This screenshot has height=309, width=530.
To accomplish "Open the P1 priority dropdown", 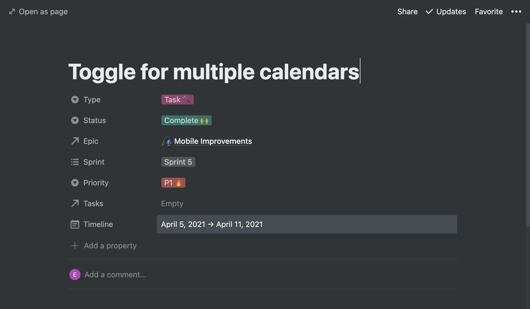I will pos(173,183).
